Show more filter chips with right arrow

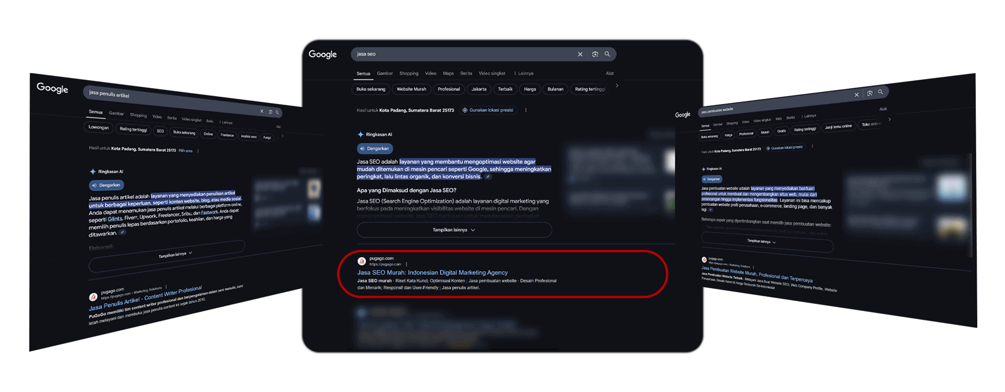(x=617, y=86)
